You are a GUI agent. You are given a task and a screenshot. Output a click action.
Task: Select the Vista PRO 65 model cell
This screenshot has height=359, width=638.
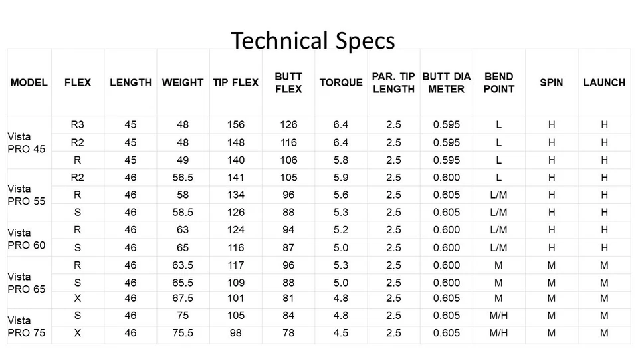27,283
